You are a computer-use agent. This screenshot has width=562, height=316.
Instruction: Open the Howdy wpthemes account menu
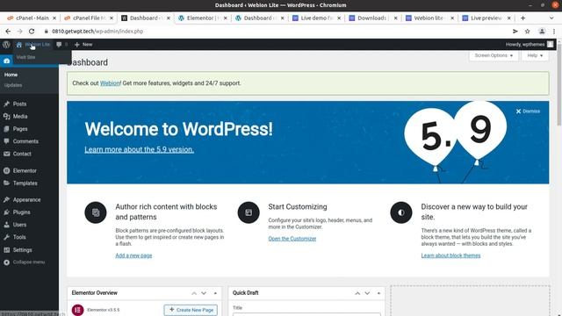pyautogui.click(x=529, y=45)
